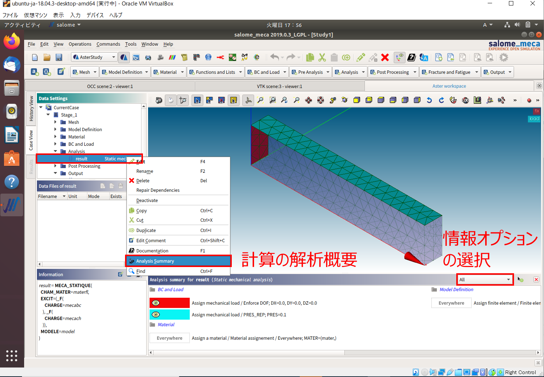Screen dimensions: 544x377
Task: Click the Filename column header
Action: pos(52,196)
